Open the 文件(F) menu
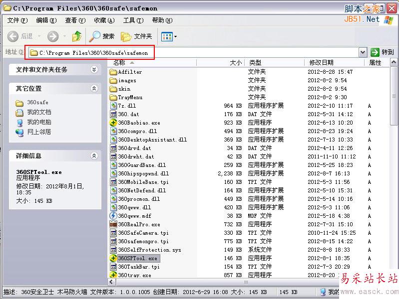Screen dimensions: 399x299 (x=17, y=20)
